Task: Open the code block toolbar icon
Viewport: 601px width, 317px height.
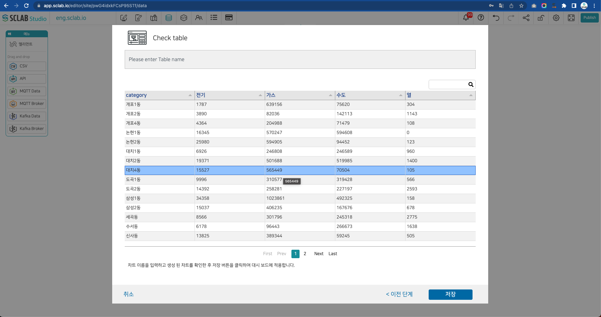Action: [184, 18]
